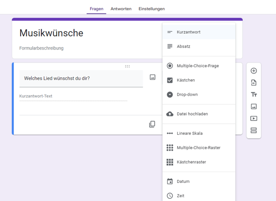
Task: Add image from the side toolbar
Action: [254, 106]
